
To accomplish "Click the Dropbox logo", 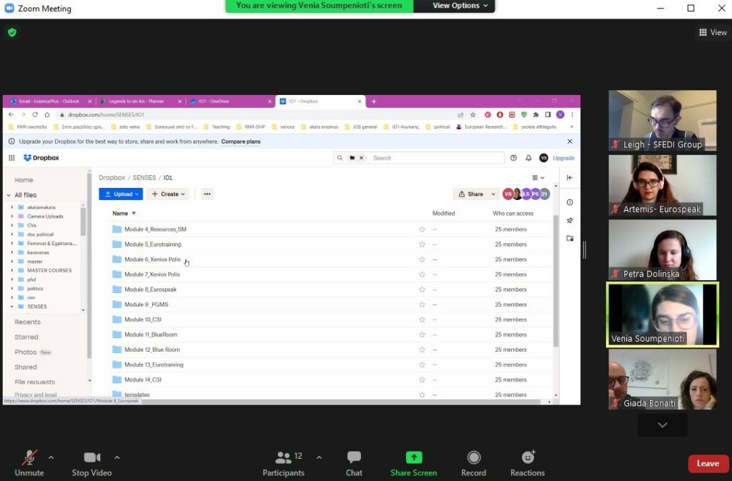I will (x=41, y=158).
